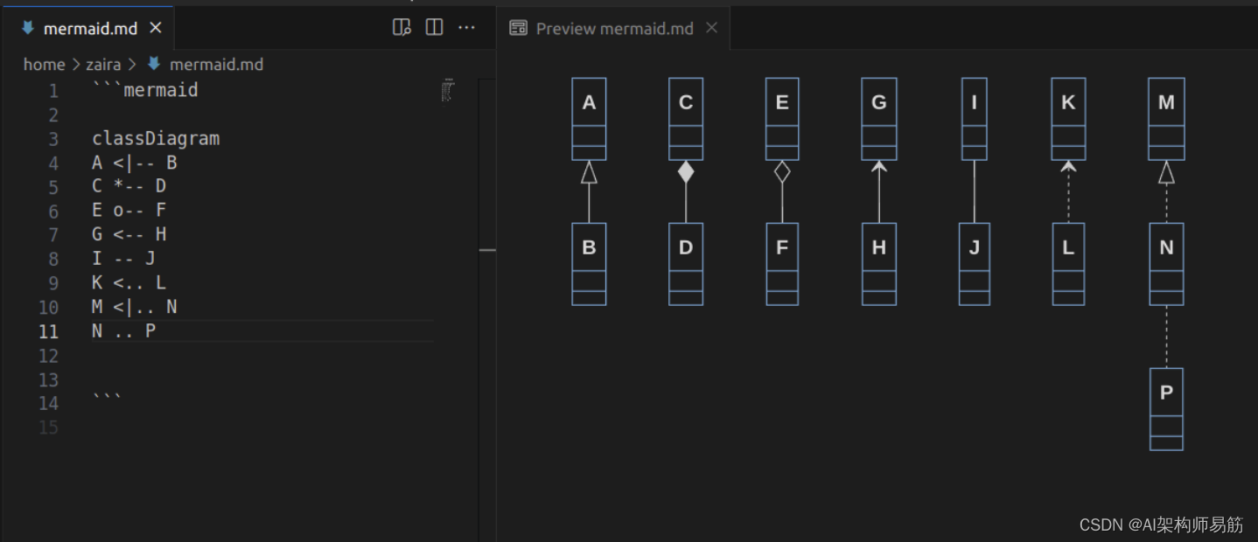Click the minimap code thumbnail
1258x542 pixels.
click(x=449, y=90)
